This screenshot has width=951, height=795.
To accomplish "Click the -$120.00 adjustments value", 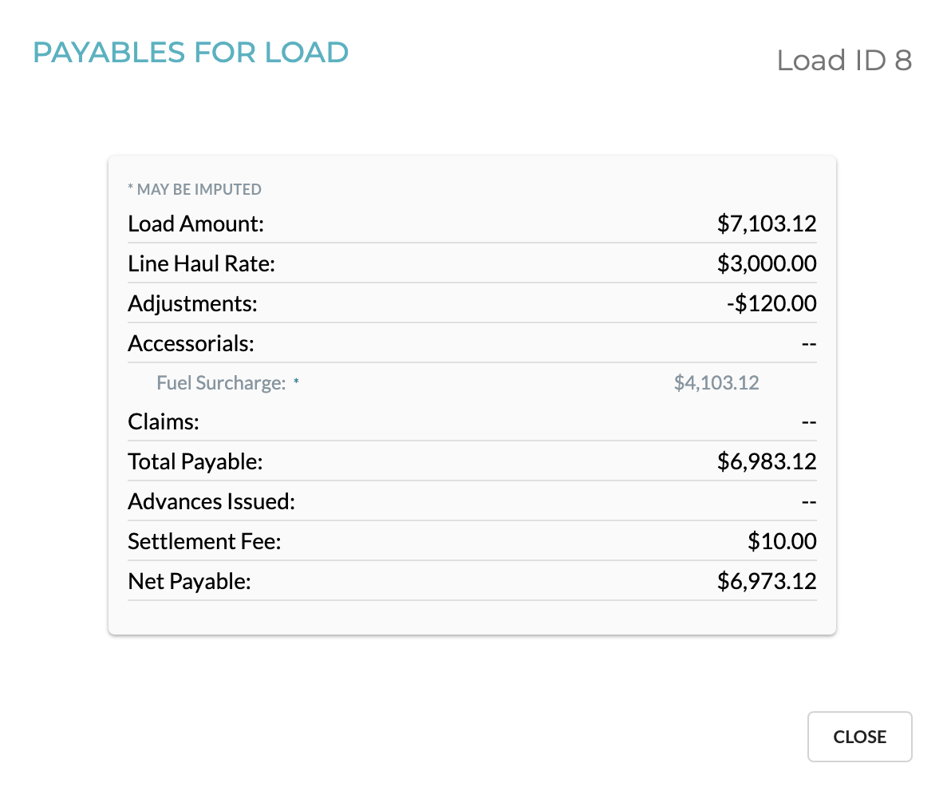I will tap(771, 303).
